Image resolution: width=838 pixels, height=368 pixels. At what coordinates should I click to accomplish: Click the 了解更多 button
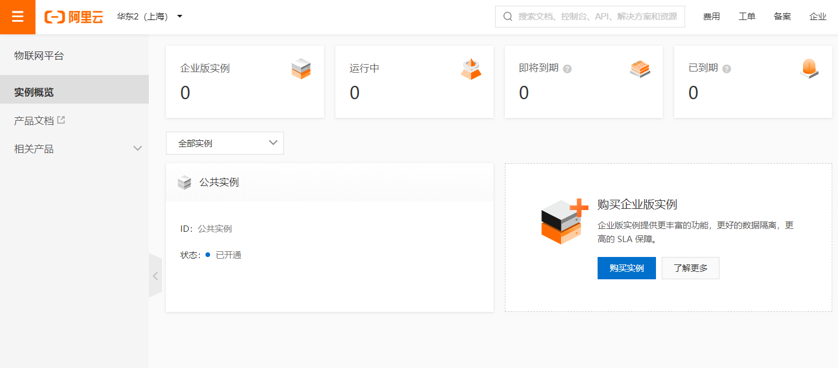click(x=690, y=268)
